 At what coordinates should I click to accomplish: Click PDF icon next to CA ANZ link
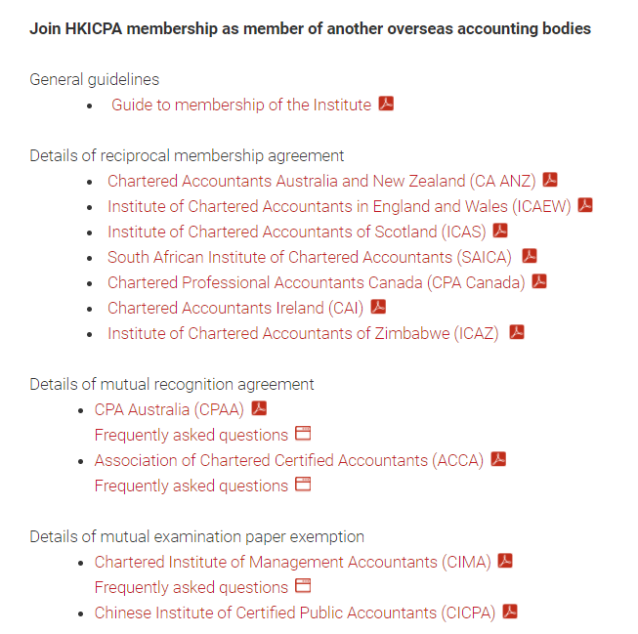pyautogui.click(x=551, y=180)
